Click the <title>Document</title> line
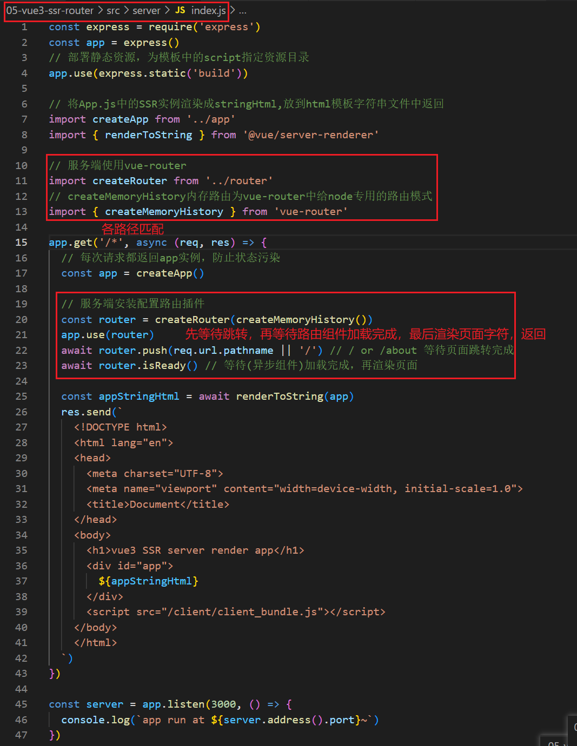Image resolution: width=577 pixels, height=746 pixels. click(x=158, y=505)
